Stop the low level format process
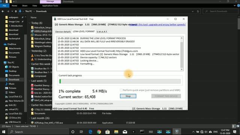Image resolution: width=240 pixels, height=135 pixels. [128, 96]
